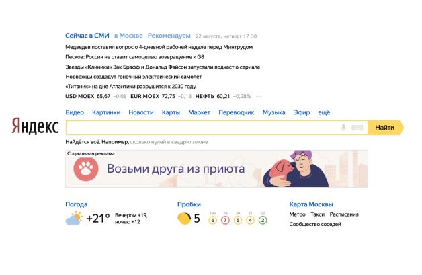Click the microphone voice search icon
This screenshot has height=275, width=422.
tap(343, 127)
